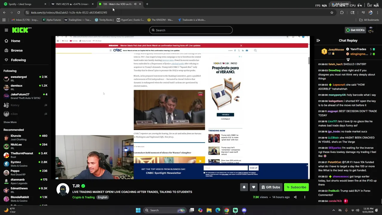Open a new browser tab

tap(147, 4)
